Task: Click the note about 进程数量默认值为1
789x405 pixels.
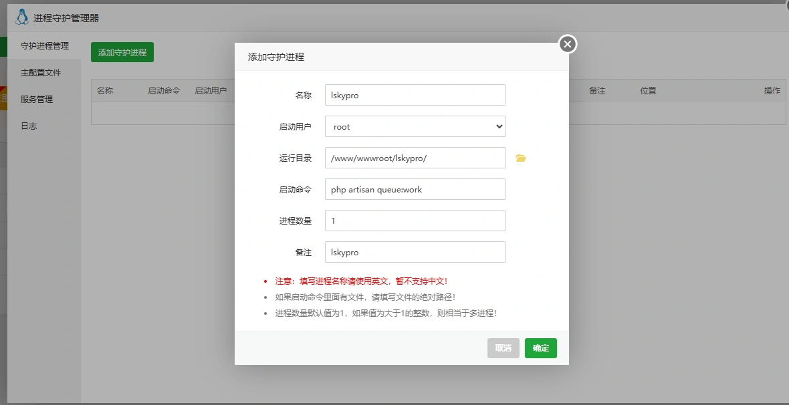Action: [x=385, y=313]
